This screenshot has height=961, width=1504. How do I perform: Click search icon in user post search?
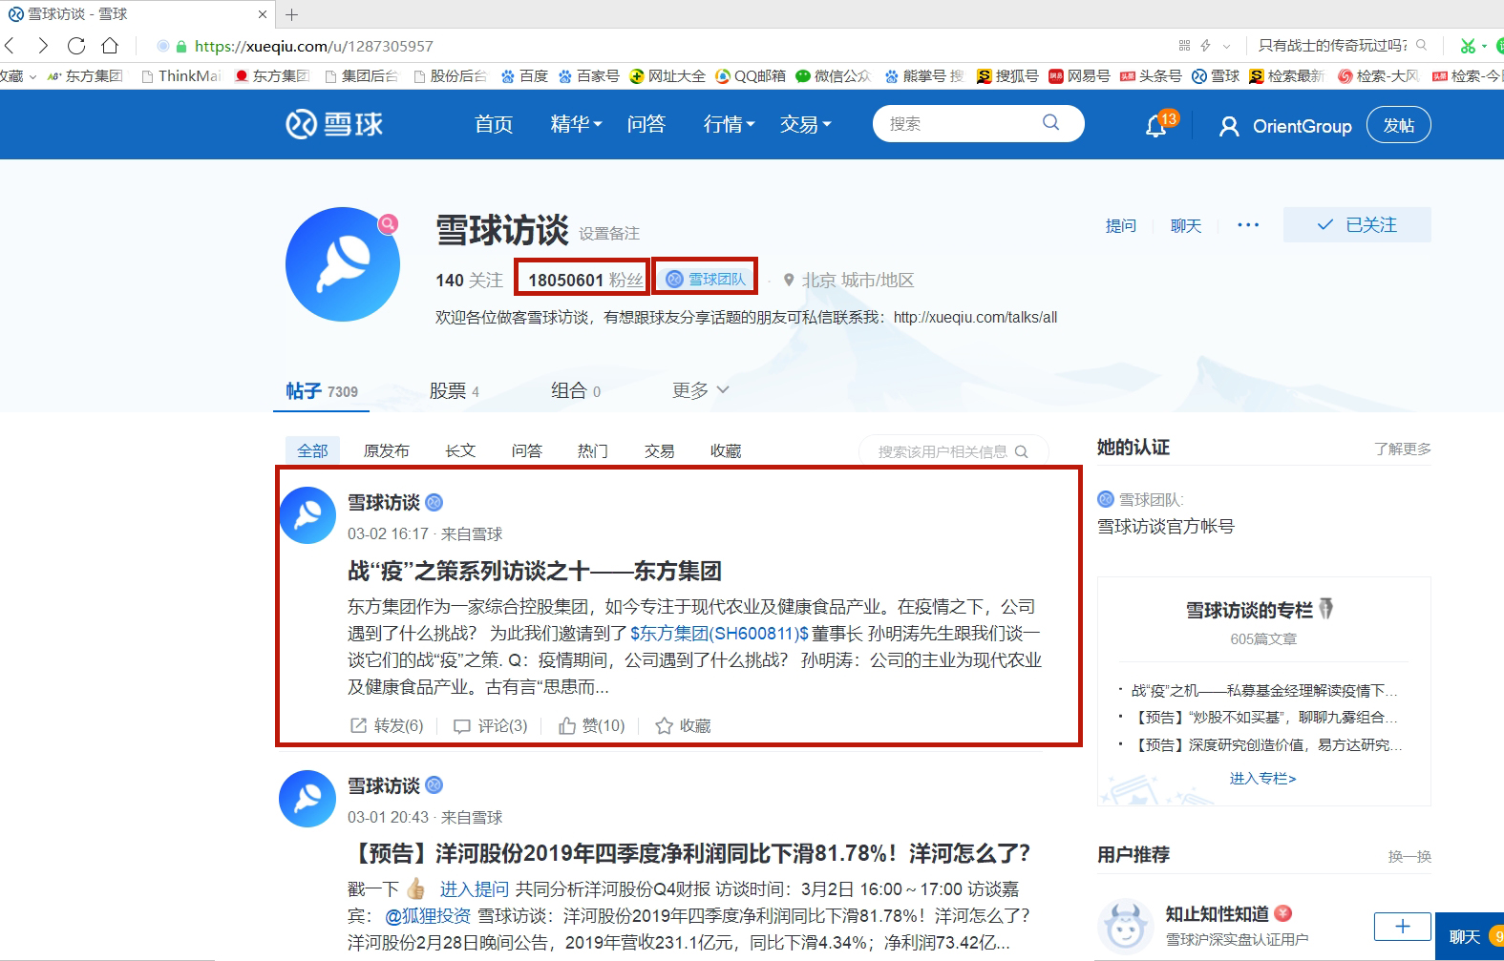(x=1021, y=451)
